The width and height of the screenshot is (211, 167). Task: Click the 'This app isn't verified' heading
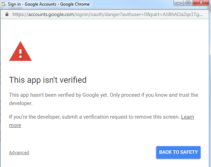click(48, 80)
